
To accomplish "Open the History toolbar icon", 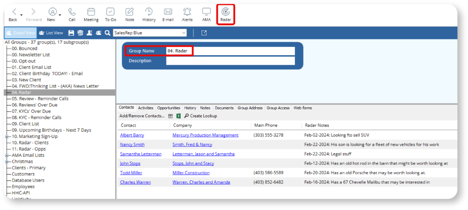I will 149,12.
